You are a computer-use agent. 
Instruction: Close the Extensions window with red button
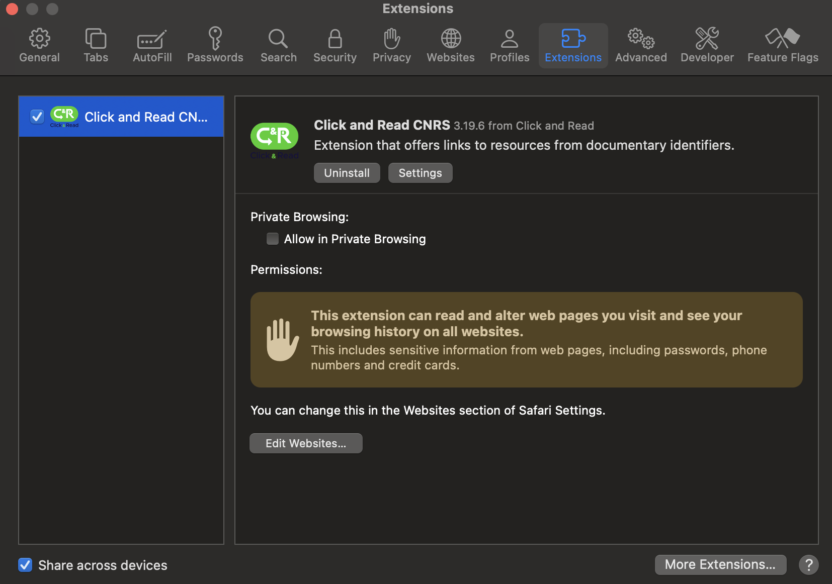pos(12,9)
